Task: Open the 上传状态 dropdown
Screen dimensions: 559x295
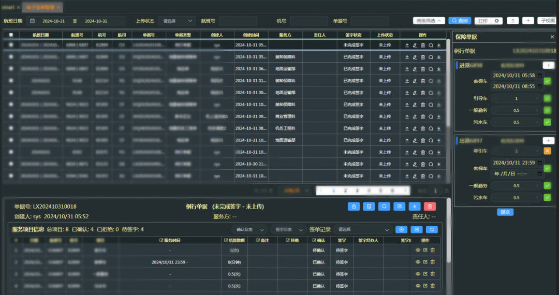Action: click(x=177, y=21)
